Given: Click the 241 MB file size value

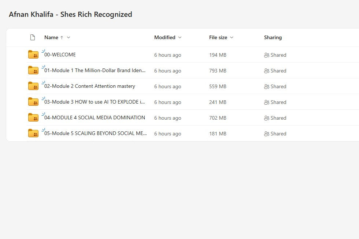Looking at the screenshot, I should (x=218, y=102).
